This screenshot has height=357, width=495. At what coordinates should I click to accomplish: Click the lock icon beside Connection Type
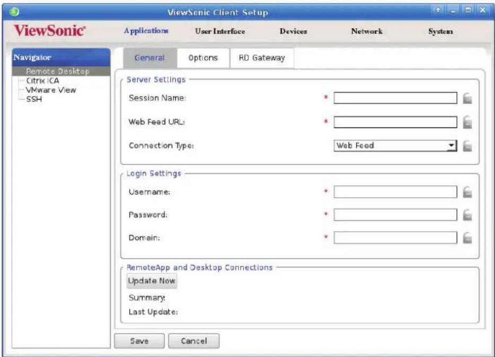coord(467,146)
